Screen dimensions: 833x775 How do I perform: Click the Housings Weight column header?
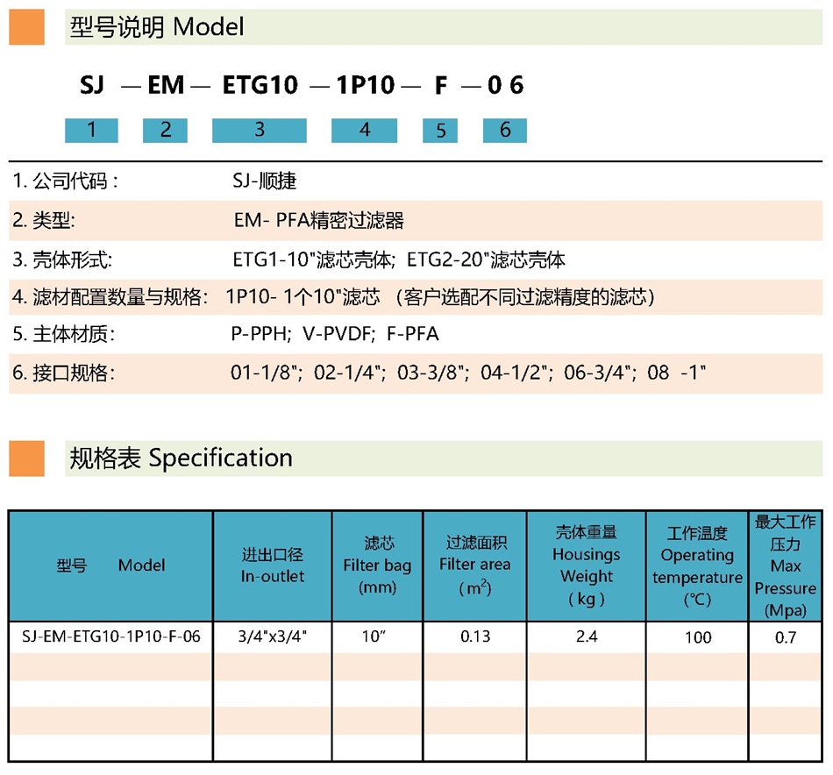pyautogui.click(x=586, y=565)
